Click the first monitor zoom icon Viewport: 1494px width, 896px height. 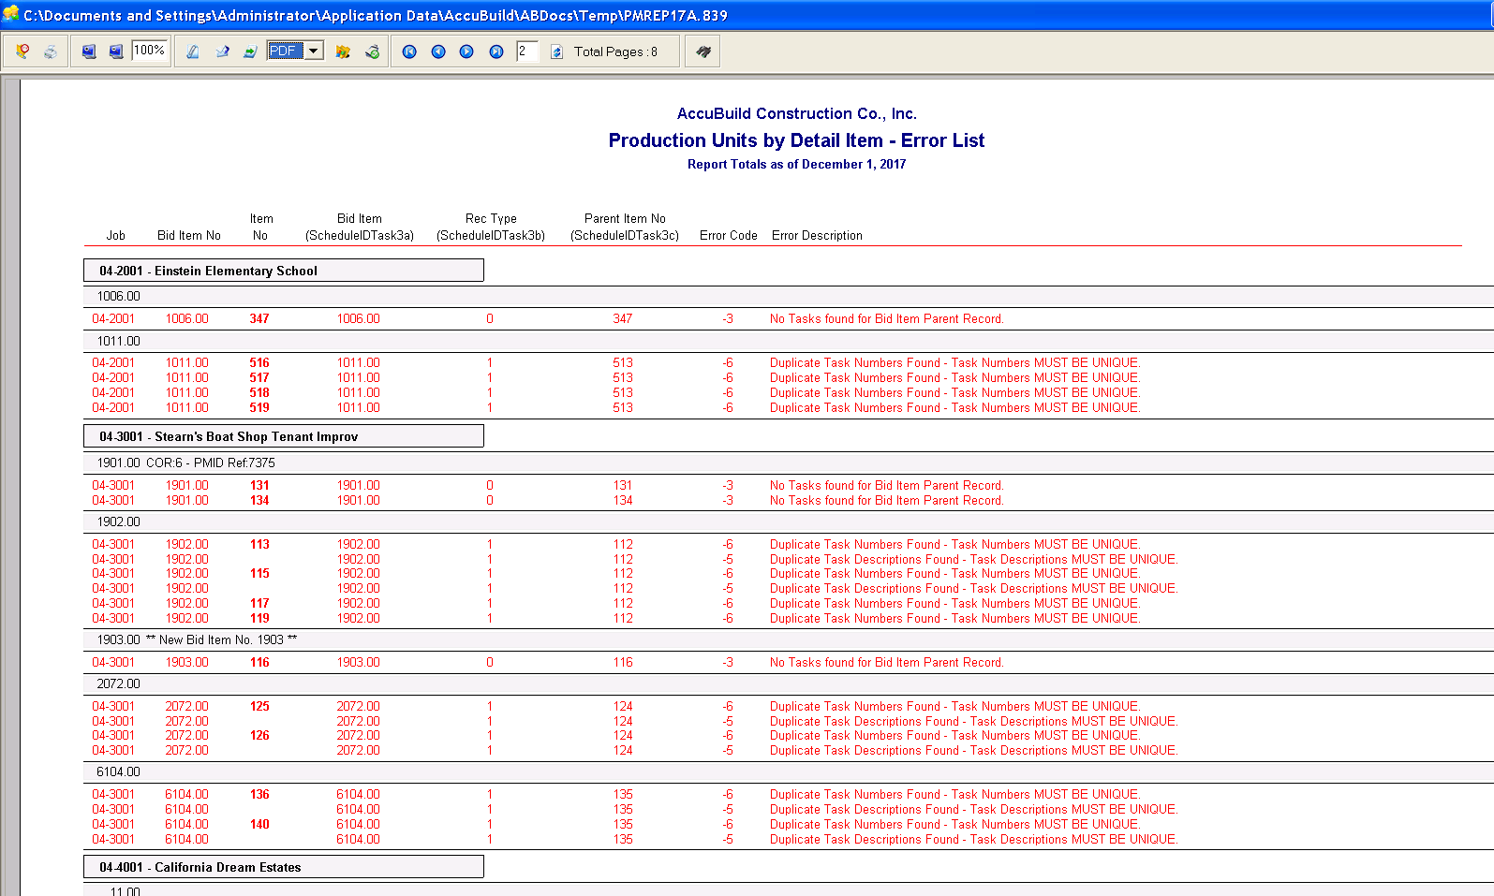point(88,51)
